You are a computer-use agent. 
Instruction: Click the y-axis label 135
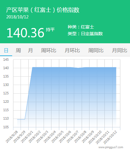(6, 76)
